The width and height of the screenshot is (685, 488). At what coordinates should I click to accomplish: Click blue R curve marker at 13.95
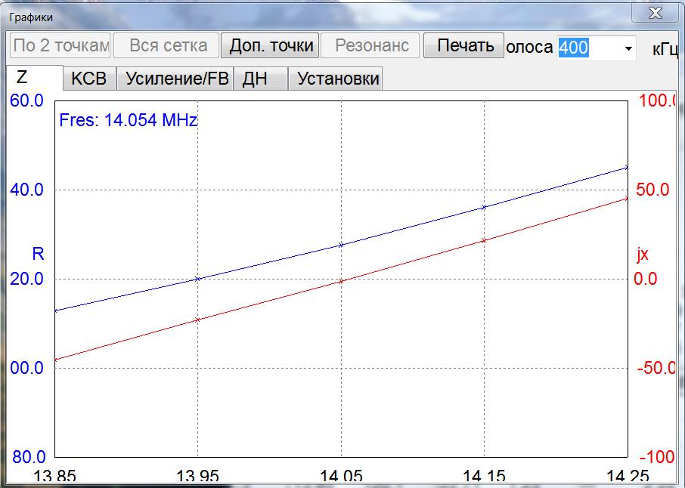click(x=198, y=279)
